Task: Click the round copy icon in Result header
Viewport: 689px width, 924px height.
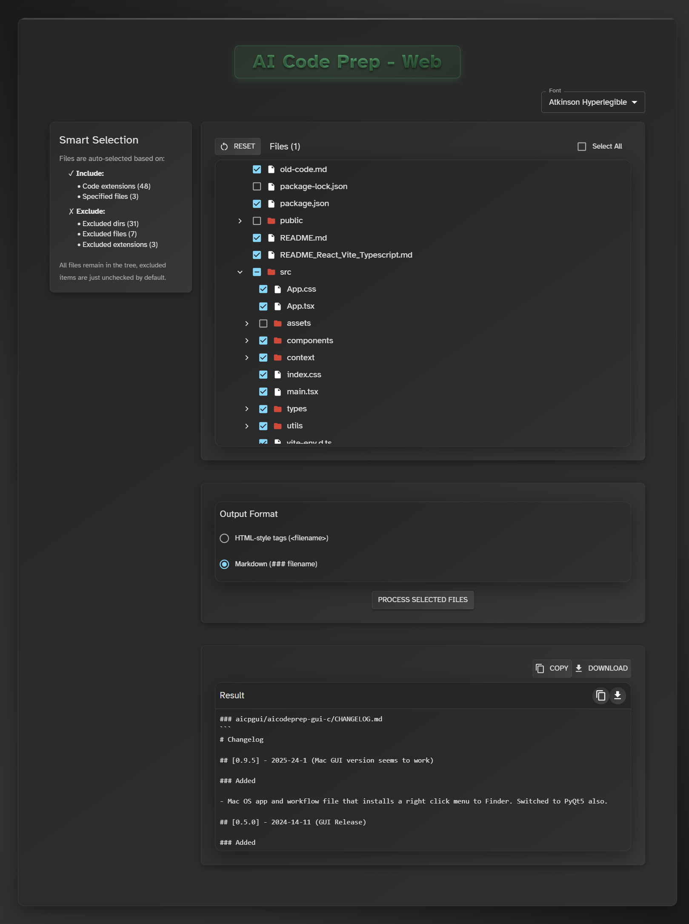Action: (x=600, y=695)
